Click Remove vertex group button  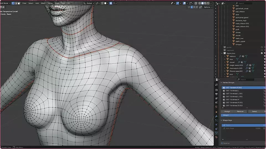coord(240,111)
